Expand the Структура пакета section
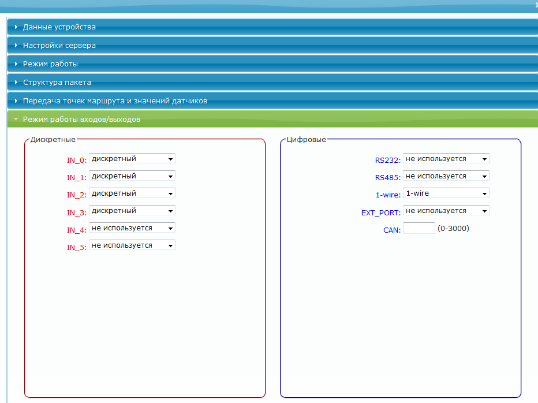This screenshot has height=403, width=538. pyautogui.click(x=57, y=83)
